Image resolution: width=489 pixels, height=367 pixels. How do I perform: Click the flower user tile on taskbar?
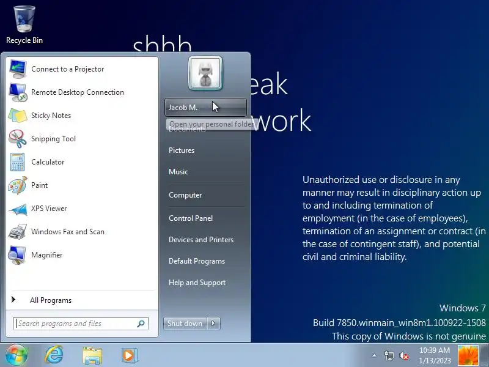click(468, 355)
